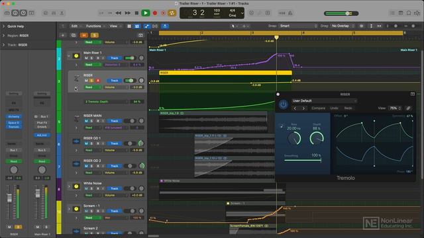Adjust the Tremolo Smoothing slider

303,160
